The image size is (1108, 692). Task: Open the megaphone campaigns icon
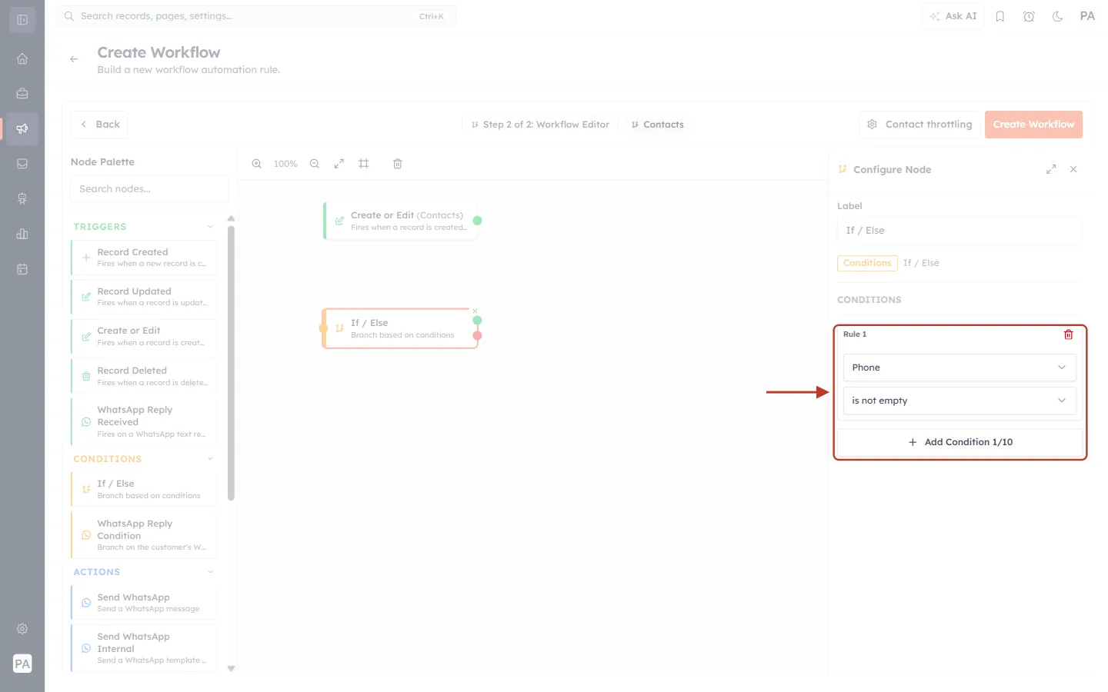[22, 128]
